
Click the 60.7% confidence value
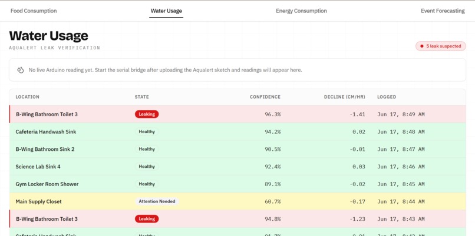coord(273,201)
